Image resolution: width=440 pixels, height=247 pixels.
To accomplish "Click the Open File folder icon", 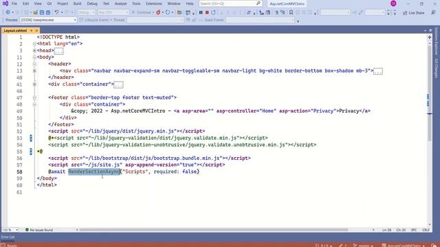I will click(x=36, y=12).
